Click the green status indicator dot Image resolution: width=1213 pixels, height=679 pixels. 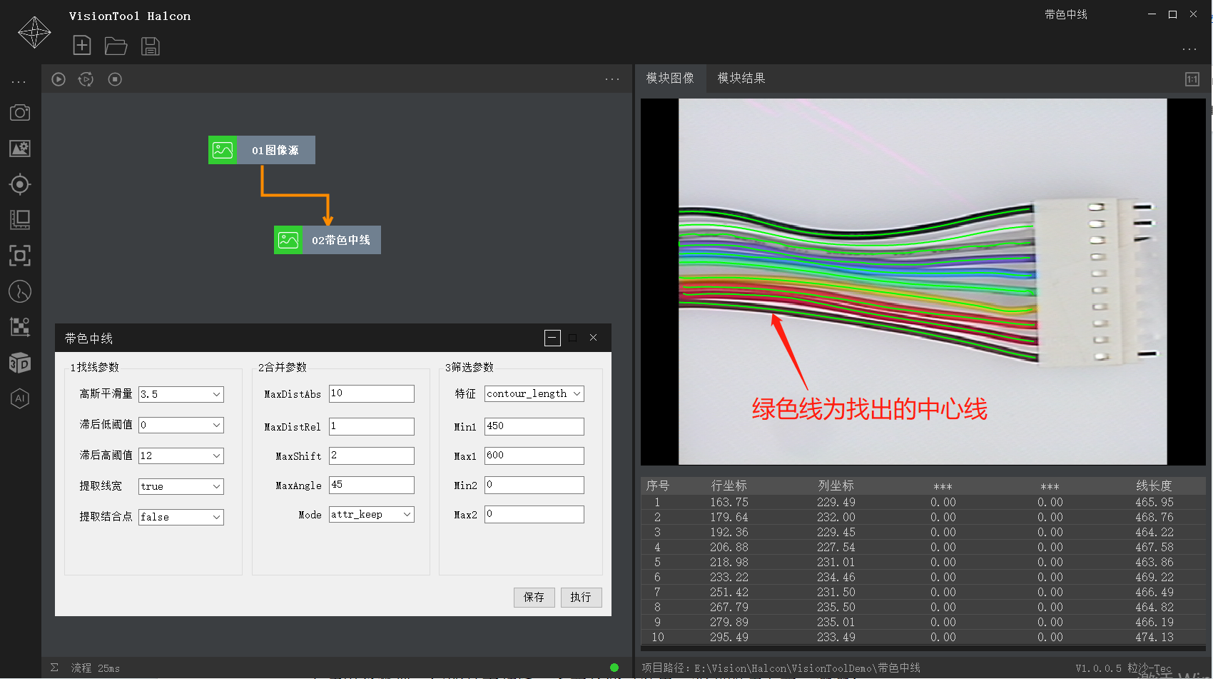tap(614, 668)
